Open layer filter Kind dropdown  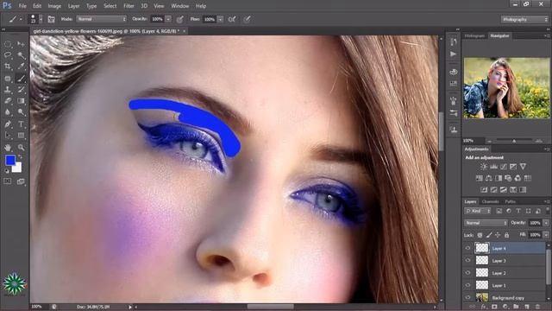click(478, 211)
